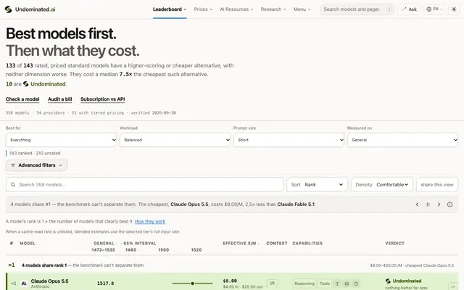Open the Workload Balanced dropdown
The width and height of the screenshot is (464, 290).
(175, 140)
